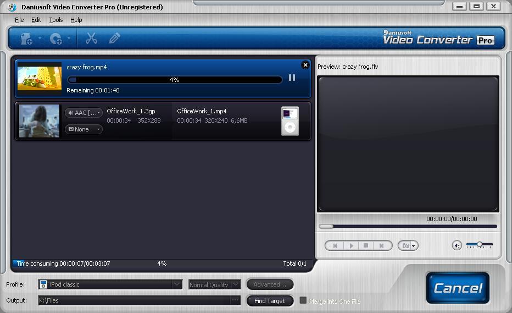Open the Load DVD dropdown arrow
Viewport: 512px width, 313px height.
click(x=69, y=39)
